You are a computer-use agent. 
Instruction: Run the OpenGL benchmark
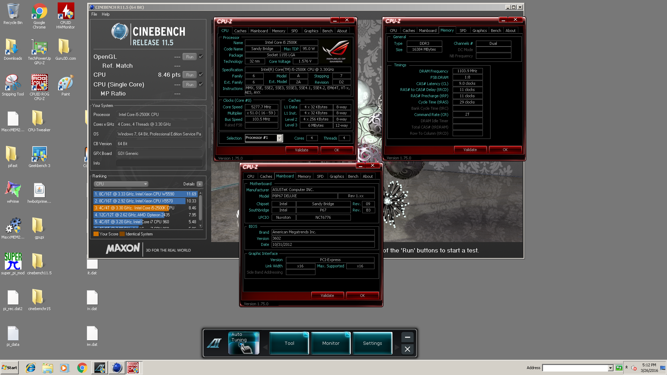coord(190,57)
